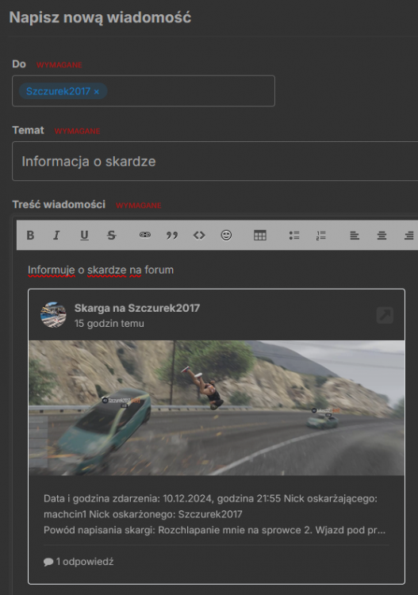Apply italic formatting
The height and width of the screenshot is (595, 418).
pyautogui.click(x=56, y=236)
